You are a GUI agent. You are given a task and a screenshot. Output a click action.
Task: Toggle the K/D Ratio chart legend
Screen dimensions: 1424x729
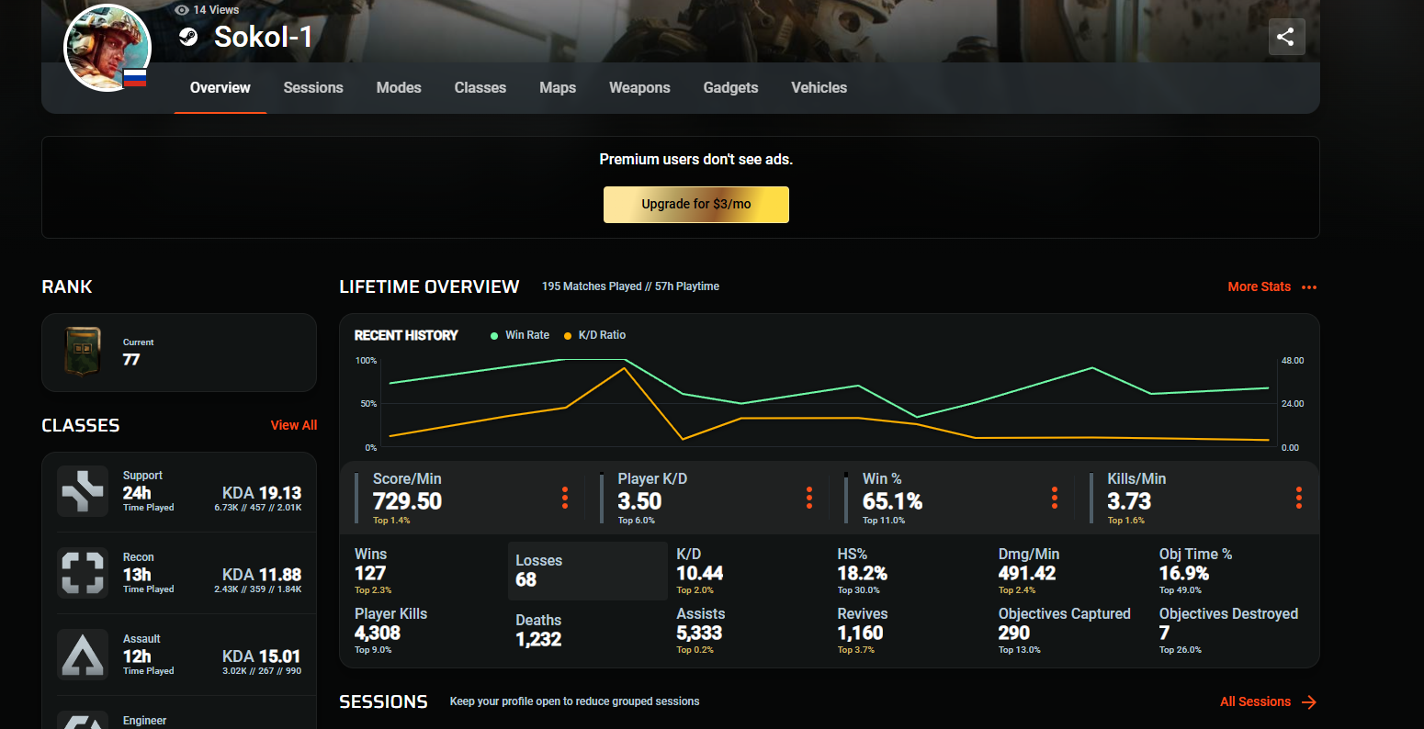pyautogui.click(x=594, y=335)
